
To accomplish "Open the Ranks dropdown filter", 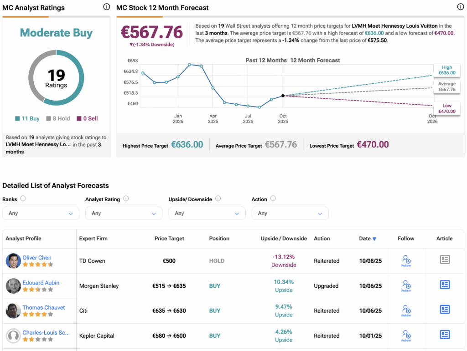I will [41, 213].
